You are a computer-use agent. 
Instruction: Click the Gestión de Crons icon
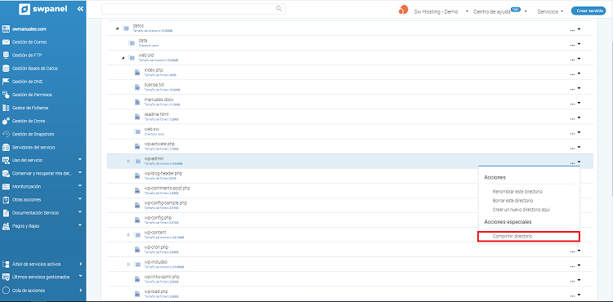point(6,121)
